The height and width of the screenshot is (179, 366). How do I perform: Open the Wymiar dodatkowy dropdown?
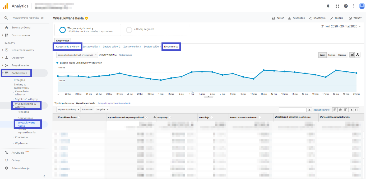coord(68,109)
